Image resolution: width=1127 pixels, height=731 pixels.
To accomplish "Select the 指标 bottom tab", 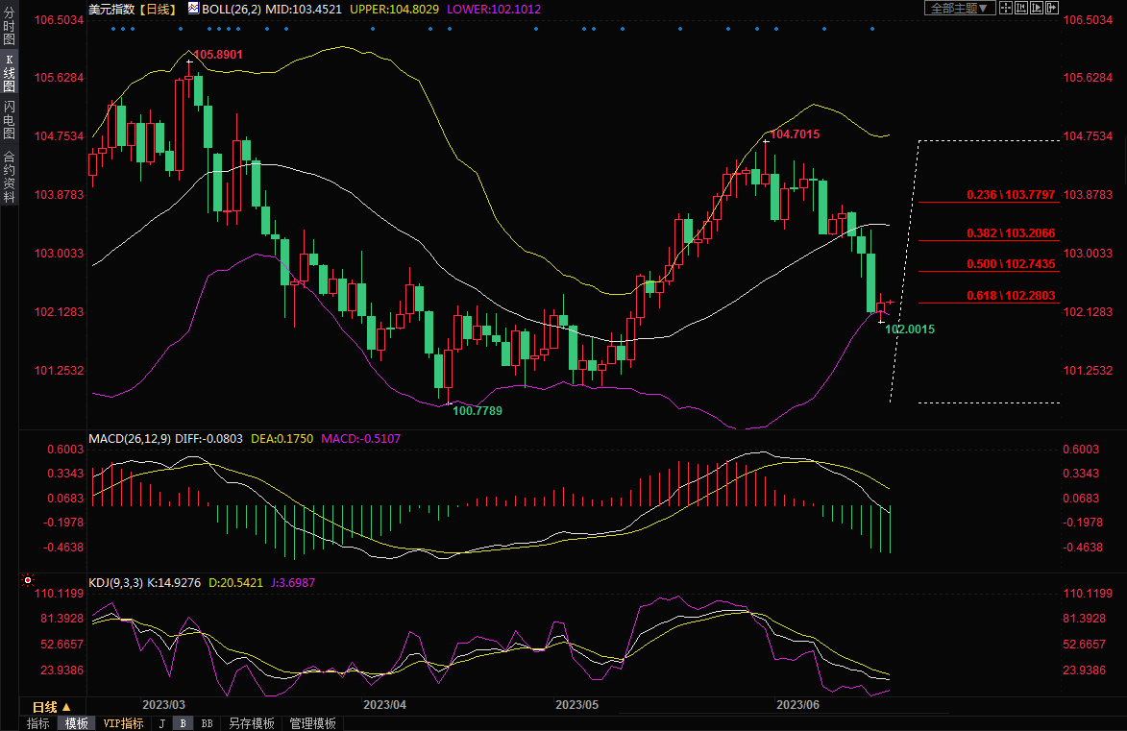I will [38, 723].
